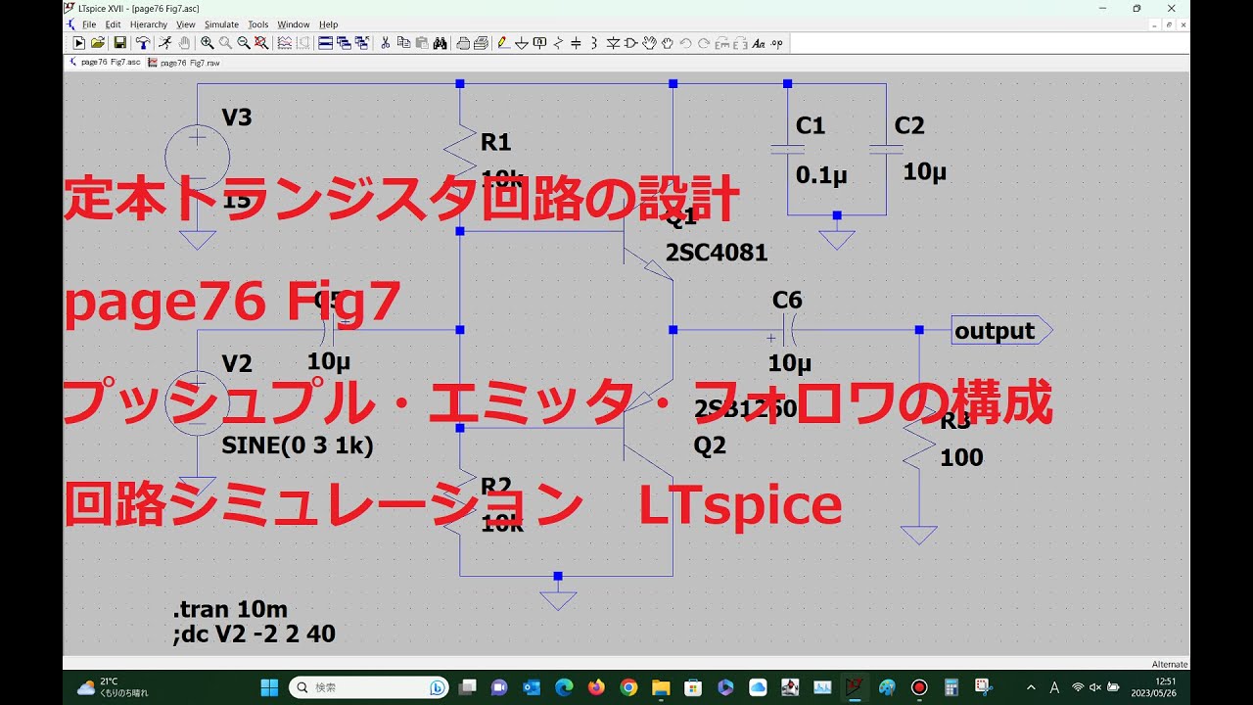Switch to the page76 Fig7.asc tab
This screenshot has height=705, width=1253.
[x=104, y=62]
